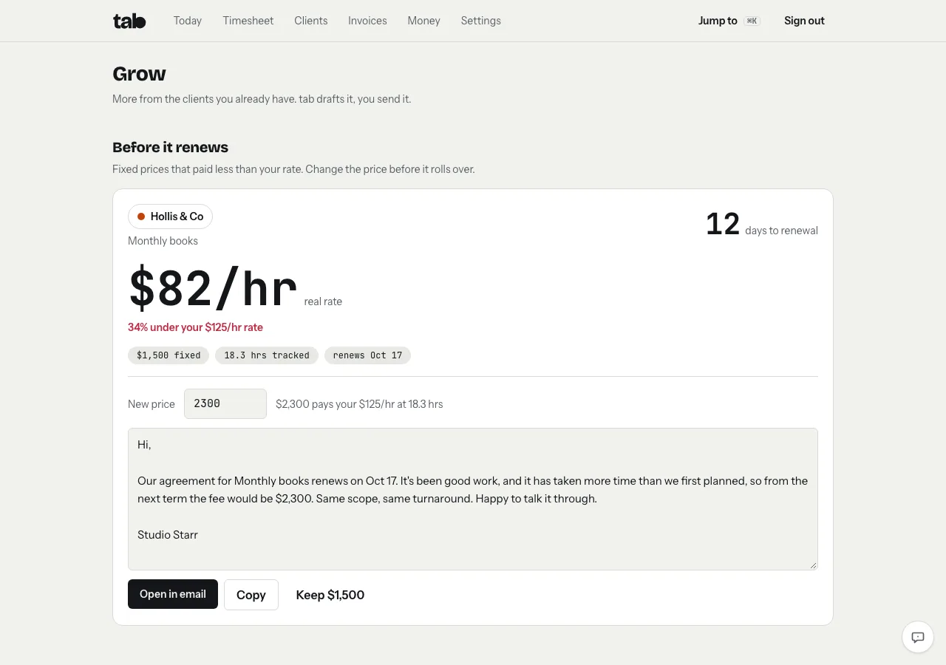Open the chat feedback icon
Image resolution: width=946 pixels, height=665 pixels.
[918, 637]
